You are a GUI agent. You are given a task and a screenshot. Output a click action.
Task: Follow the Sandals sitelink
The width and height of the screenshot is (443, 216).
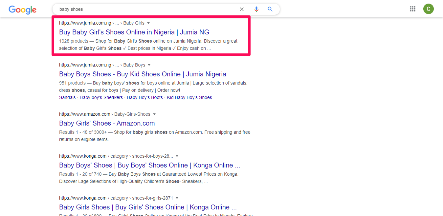(67, 97)
